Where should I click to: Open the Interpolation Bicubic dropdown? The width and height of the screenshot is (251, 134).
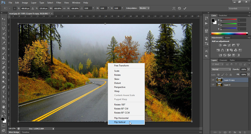(144, 8)
